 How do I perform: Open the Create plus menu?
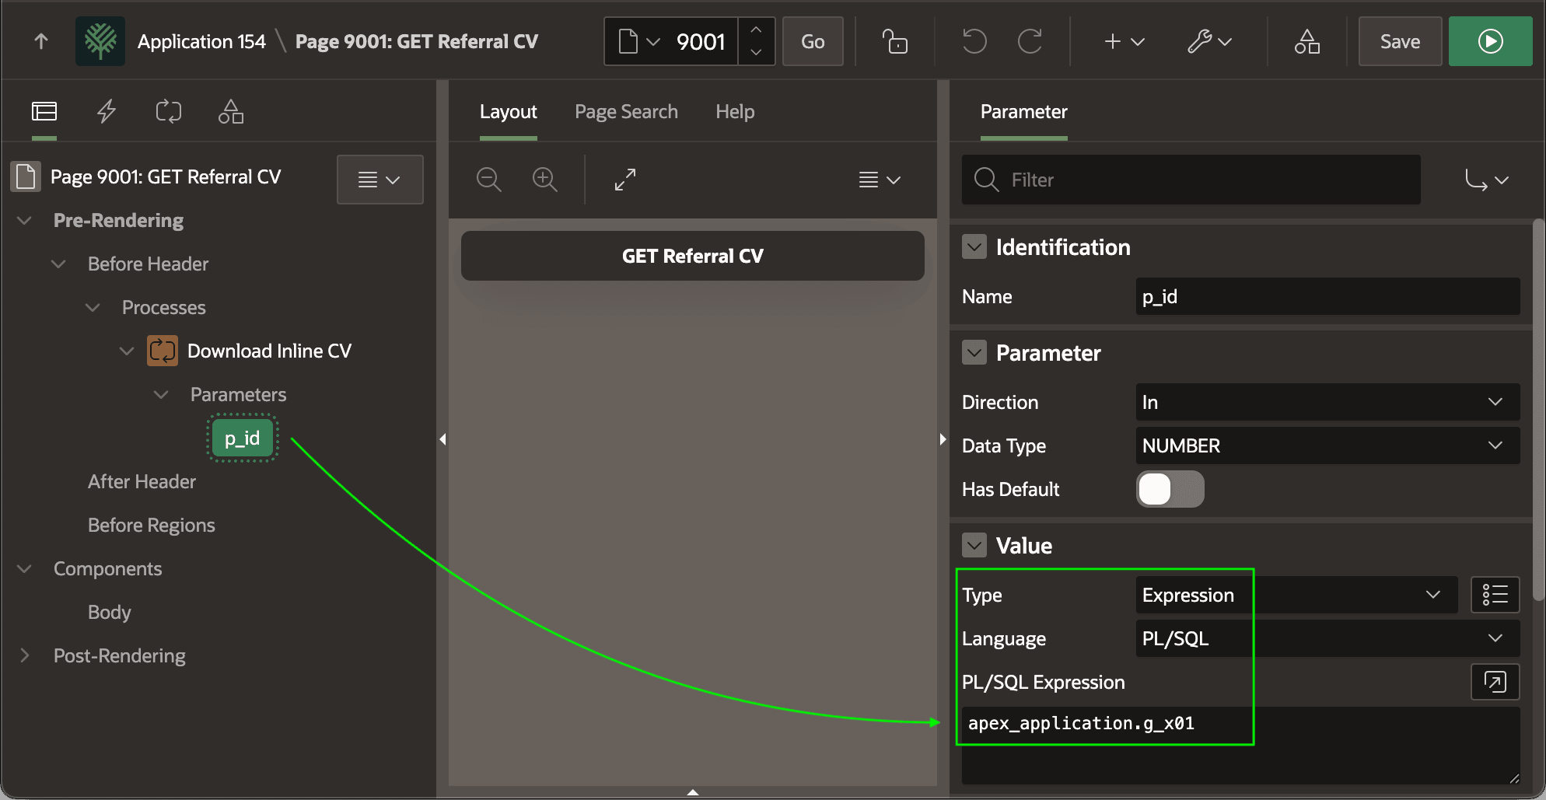point(1125,41)
